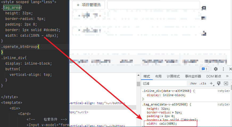Click the <Input v-model line in editor

48,125
